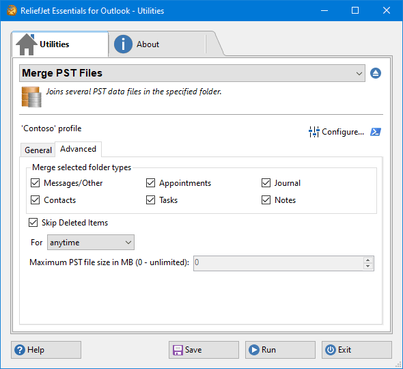403x369 pixels.
Task: Increase maximum PST size with up arrow
Action: [x=367, y=260]
